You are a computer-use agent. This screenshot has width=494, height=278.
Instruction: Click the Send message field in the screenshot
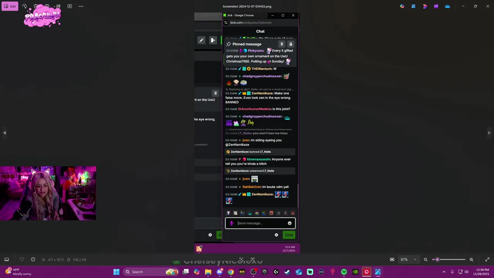(261, 223)
